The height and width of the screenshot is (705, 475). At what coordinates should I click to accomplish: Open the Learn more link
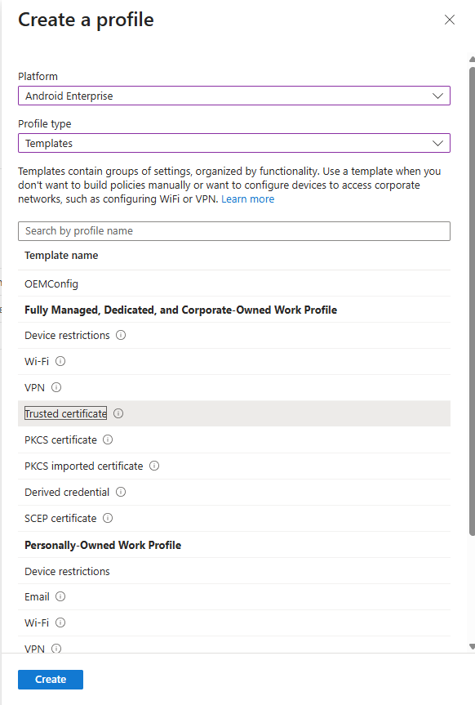pos(247,199)
